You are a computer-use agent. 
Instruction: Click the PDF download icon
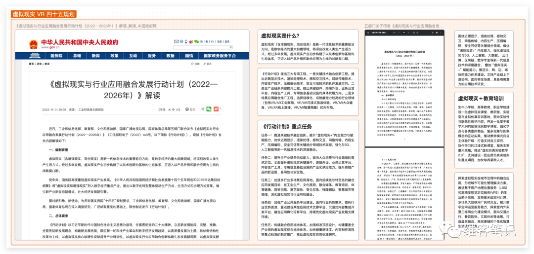coord(433,33)
